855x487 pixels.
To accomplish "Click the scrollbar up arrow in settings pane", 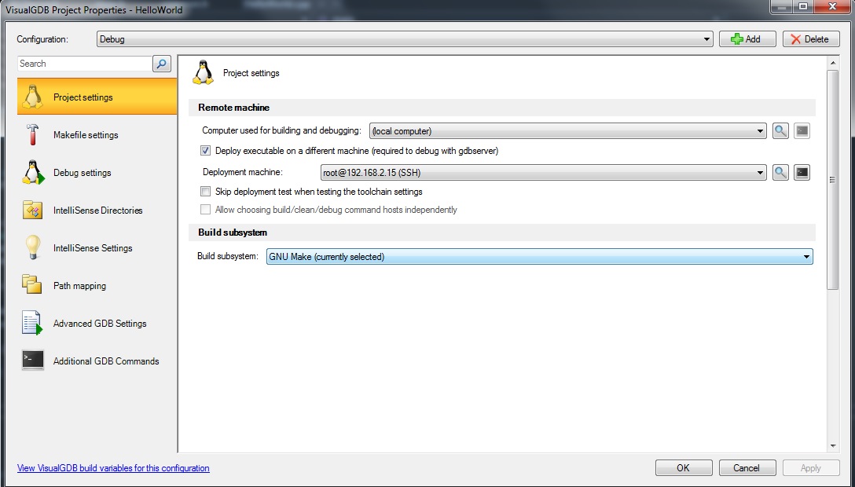I will [833, 63].
